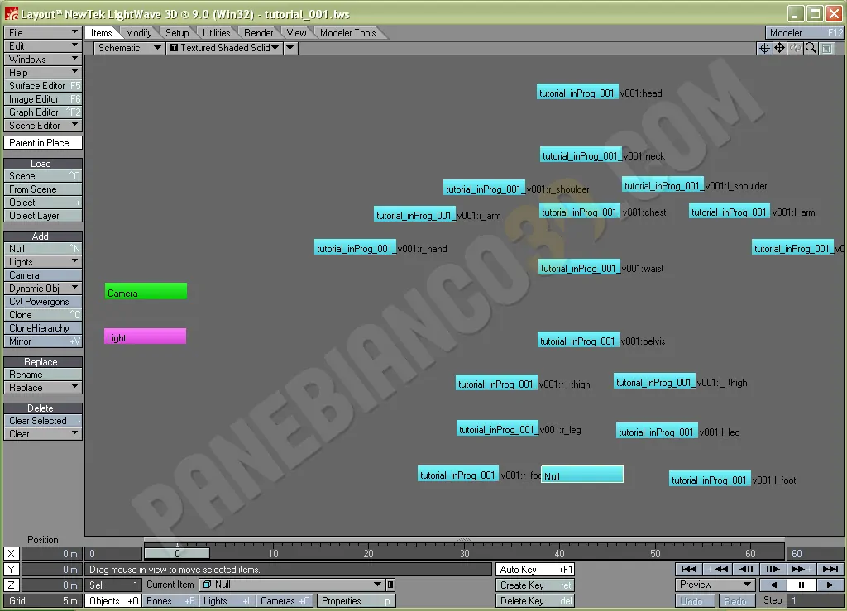This screenshot has height=611, width=847.
Task: Toggle Auto Key mode
Action: pyautogui.click(x=535, y=570)
